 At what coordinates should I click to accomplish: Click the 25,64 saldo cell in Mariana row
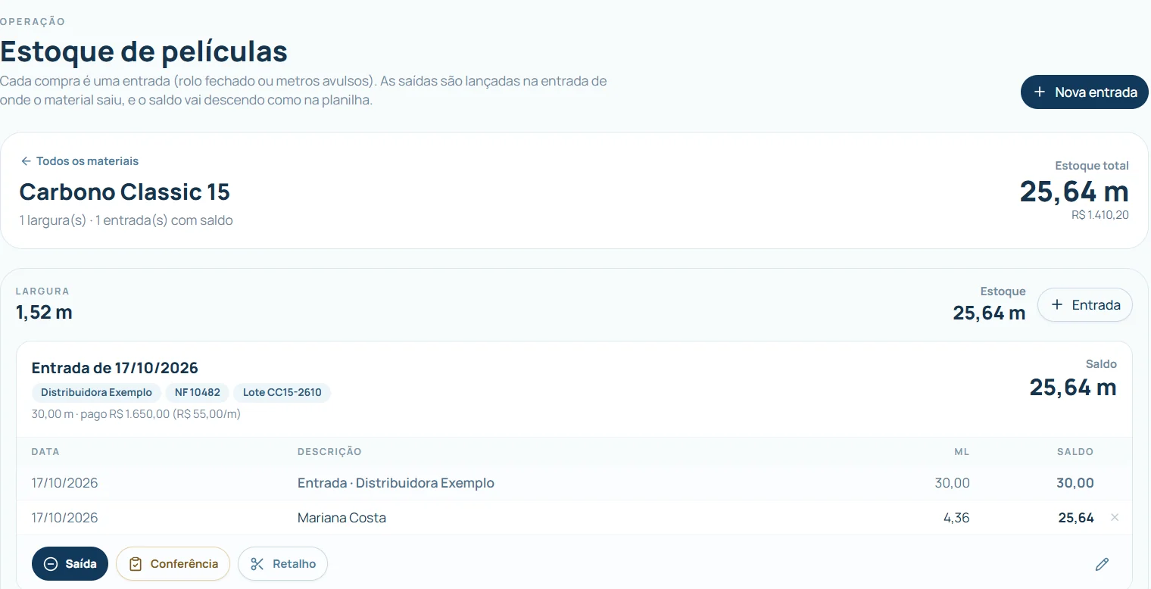coord(1076,518)
